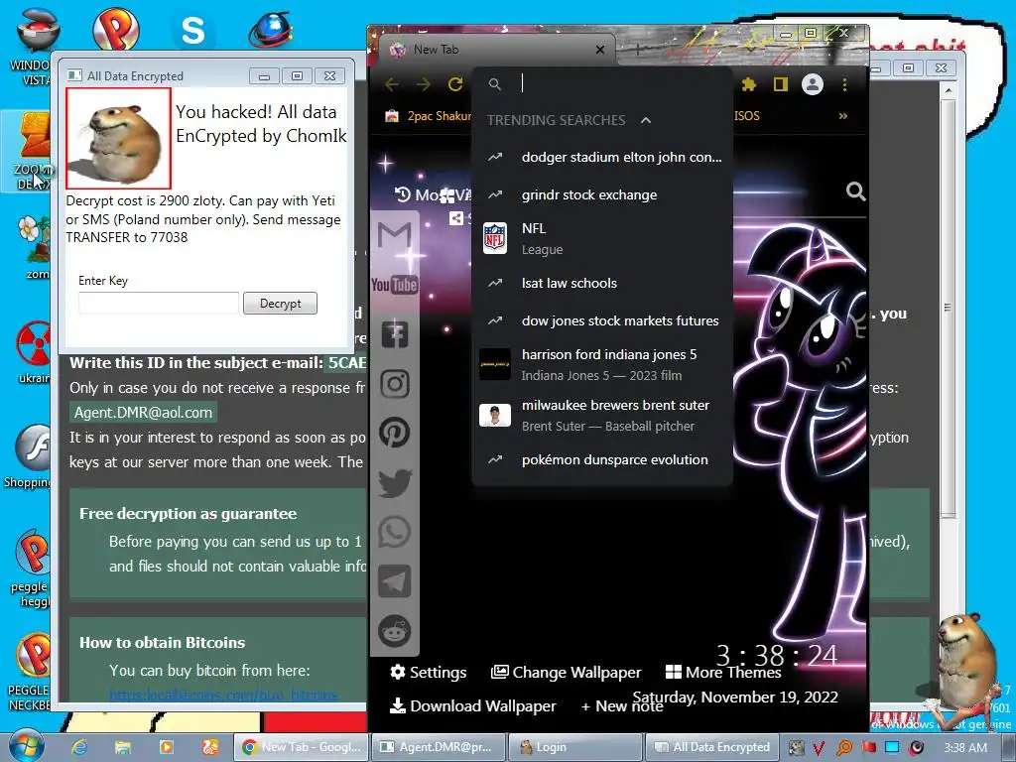Viewport: 1016px width, 762px height.
Task: Click More Themes
Action: (x=723, y=672)
